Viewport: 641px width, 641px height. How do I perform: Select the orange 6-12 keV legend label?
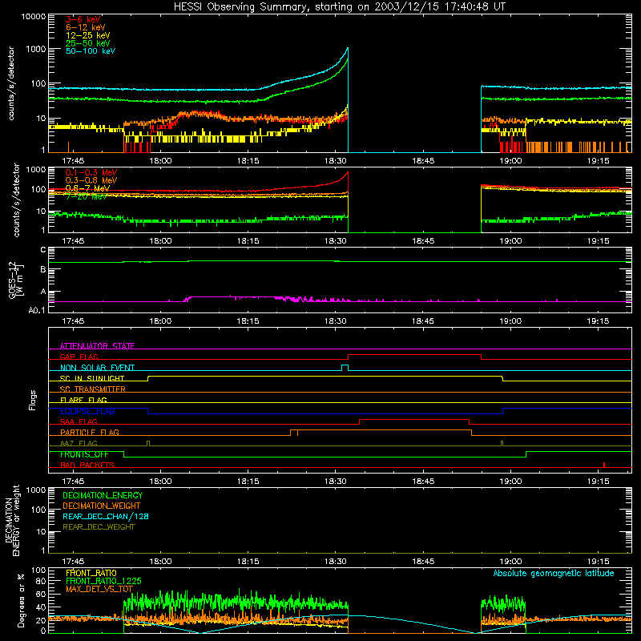(x=86, y=27)
